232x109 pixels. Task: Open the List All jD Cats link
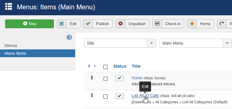point(145,96)
